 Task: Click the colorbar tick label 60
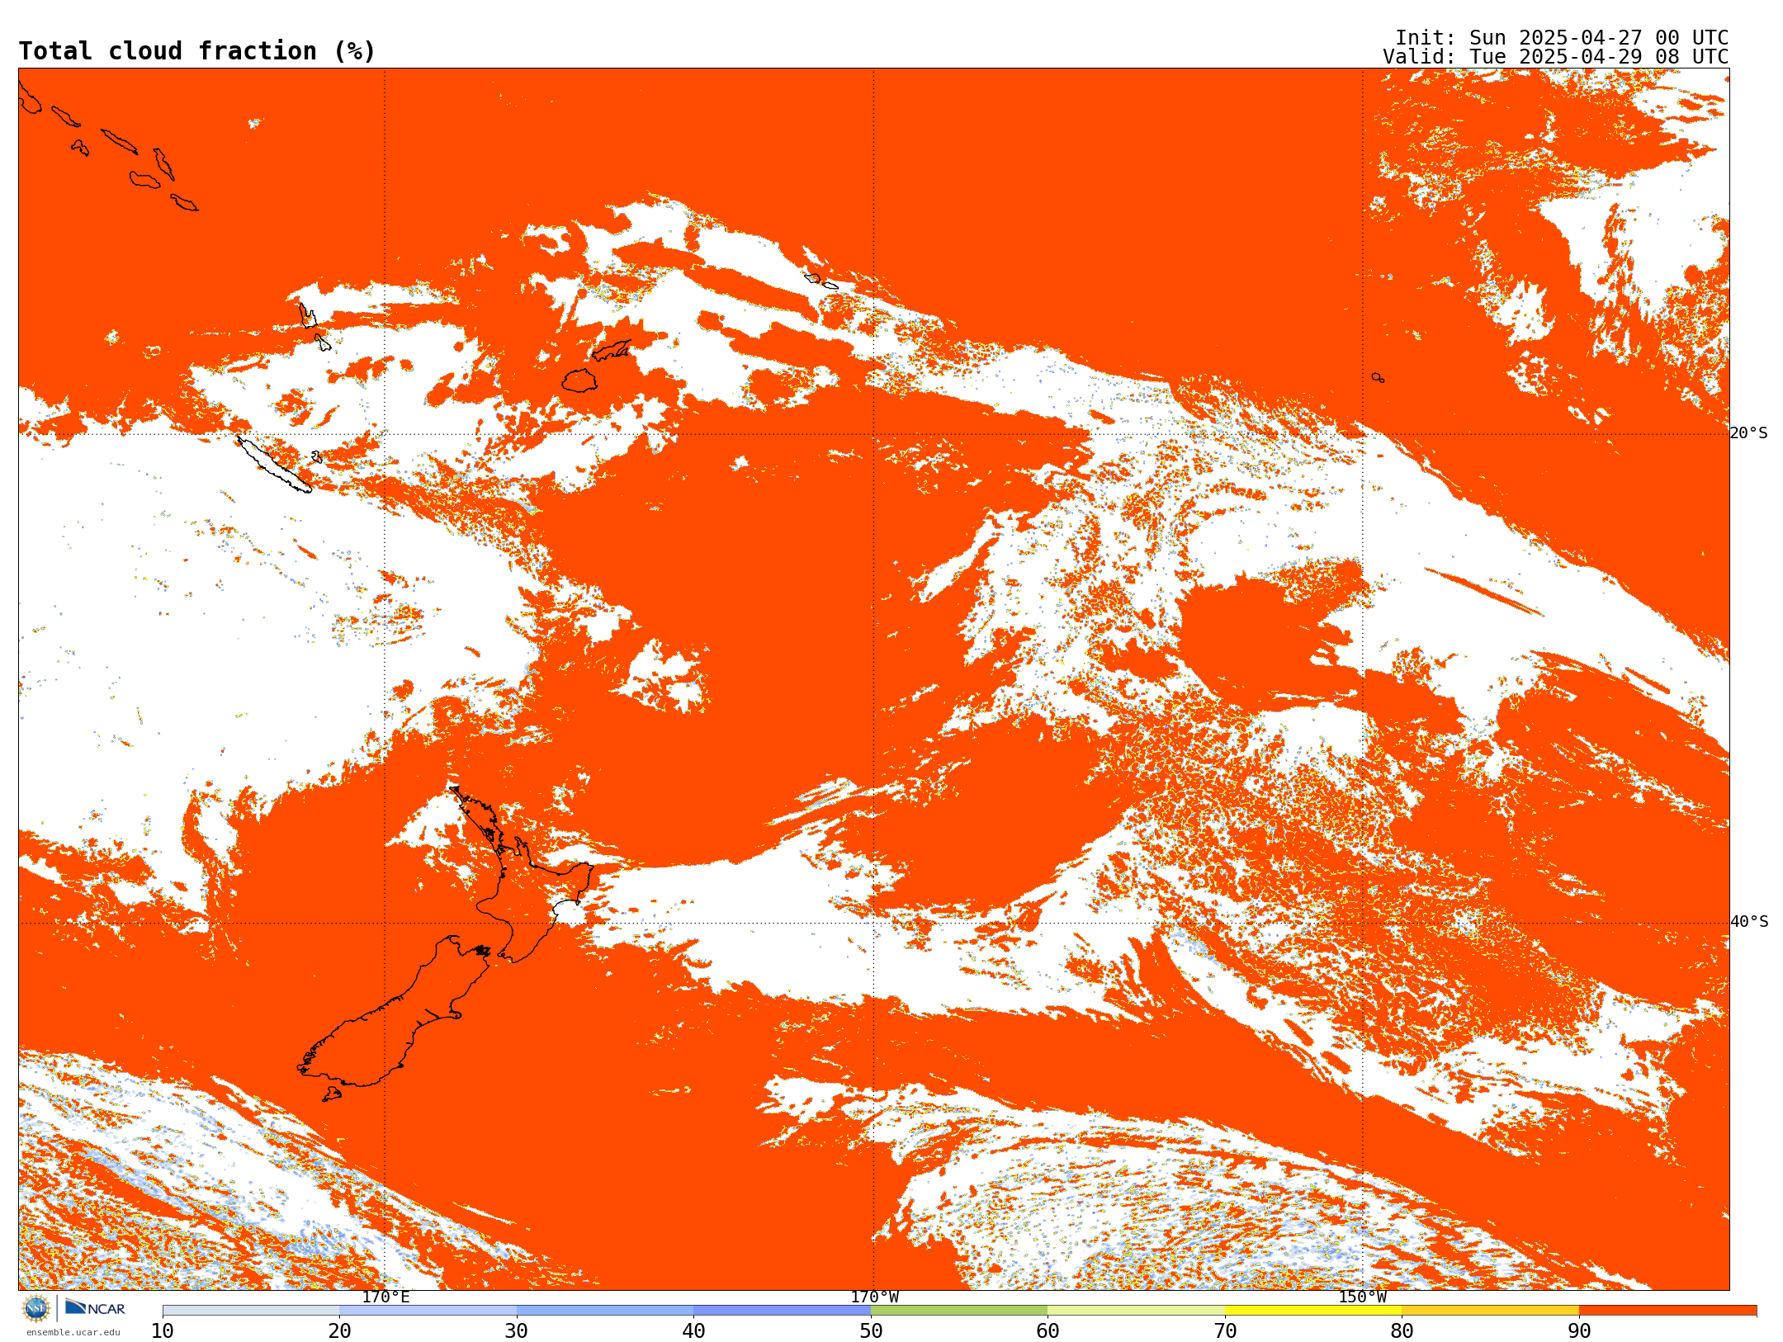coord(1048,1331)
